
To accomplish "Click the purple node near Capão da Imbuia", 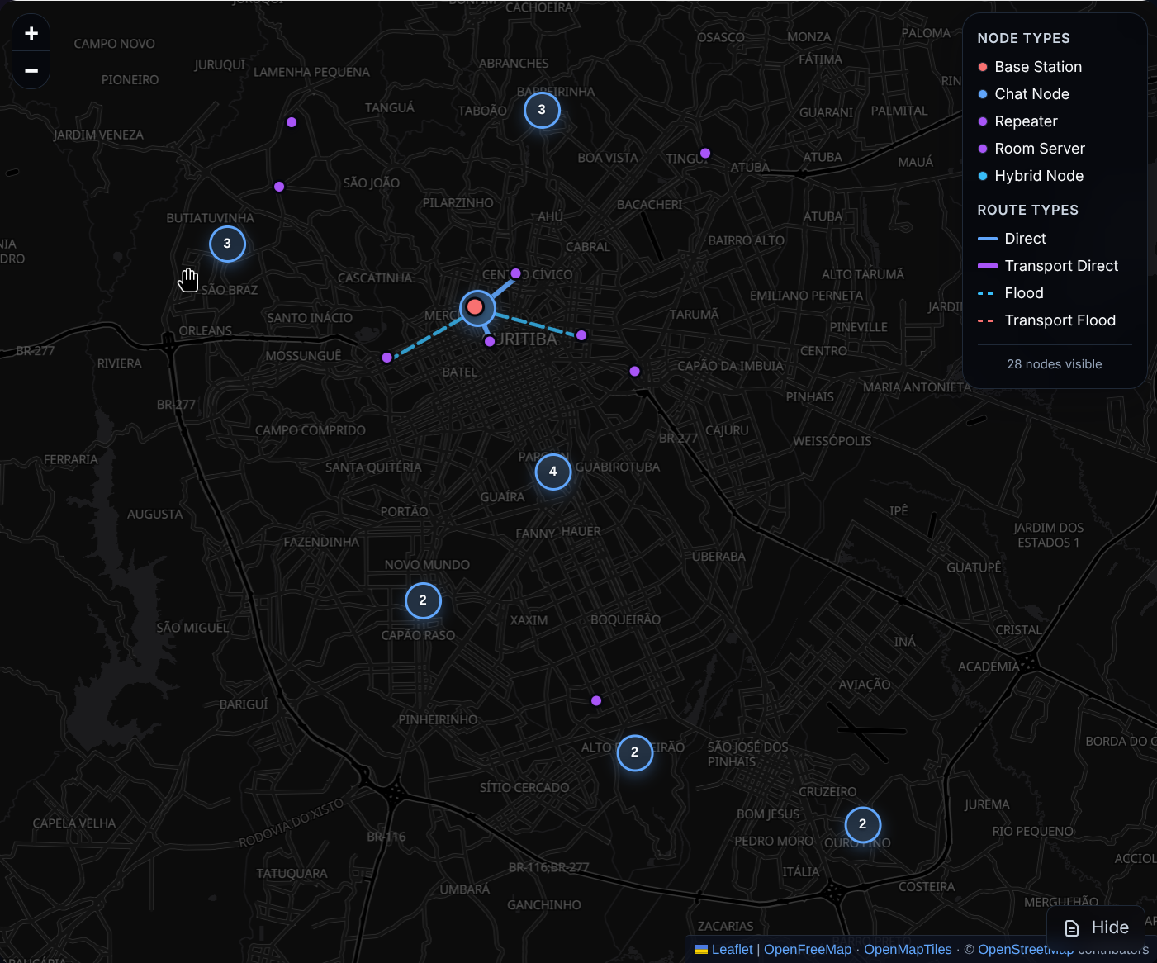I will (x=634, y=372).
